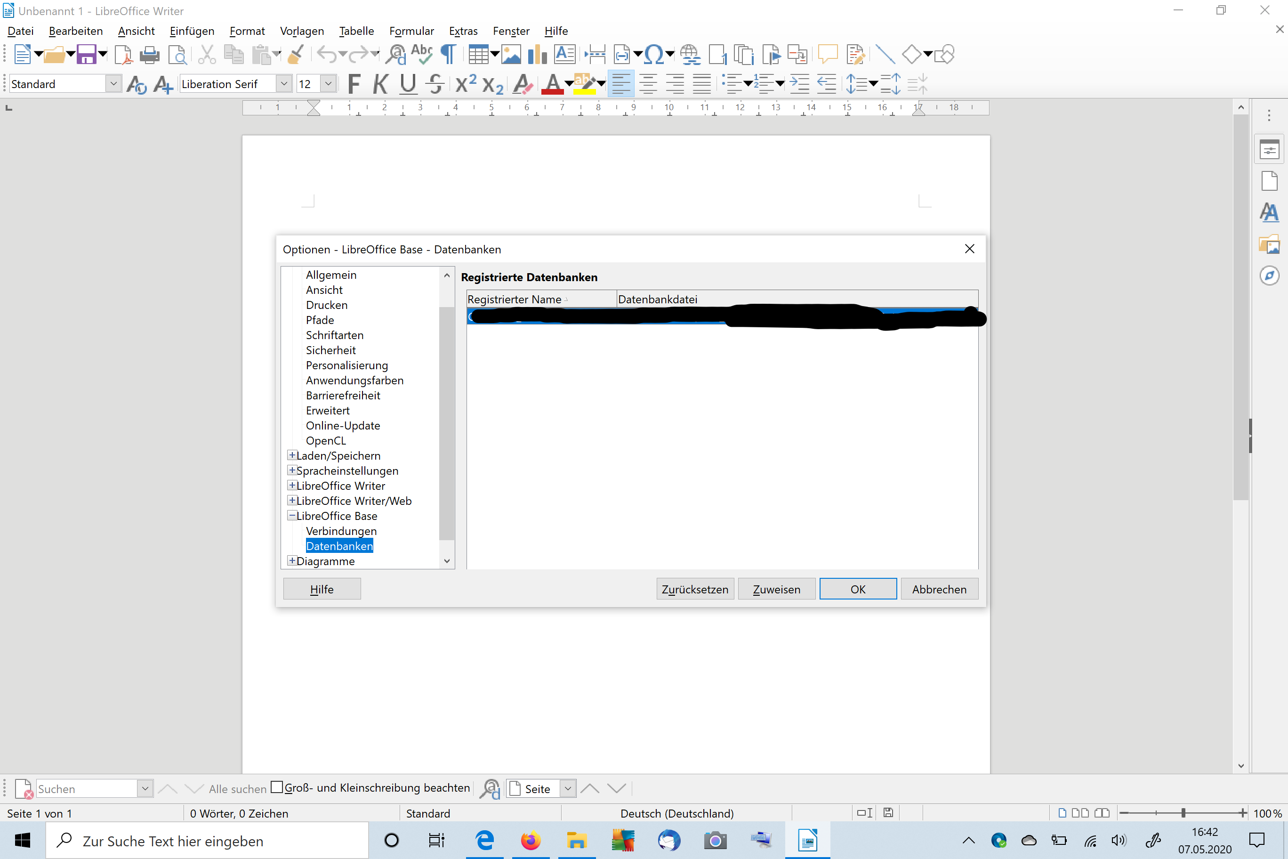Open the font size dropdown
This screenshot has width=1288, height=859.
pos(328,83)
